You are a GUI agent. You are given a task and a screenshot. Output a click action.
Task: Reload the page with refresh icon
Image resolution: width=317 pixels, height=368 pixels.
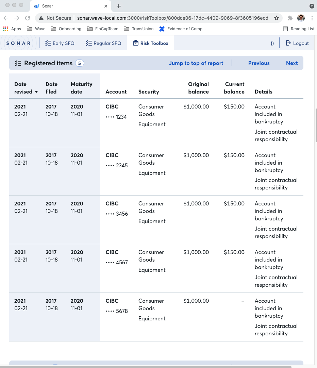[x=28, y=18]
